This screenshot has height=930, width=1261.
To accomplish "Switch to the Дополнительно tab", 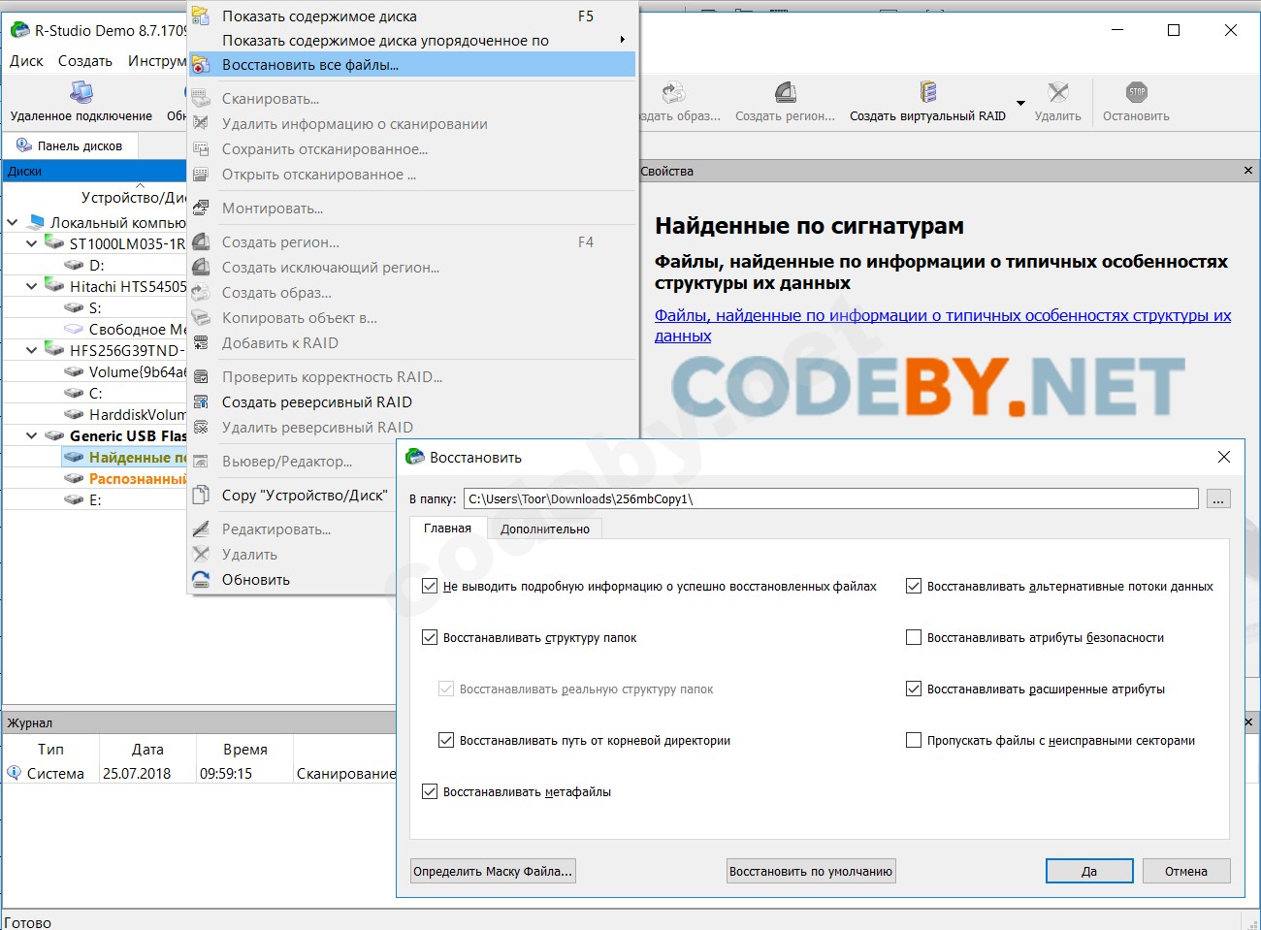I will 545,529.
